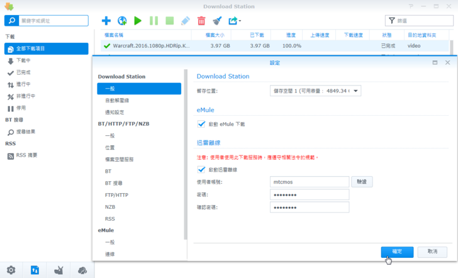Click the 驗證 verify button
This screenshot has height=278, width=458.
[362, 182]
